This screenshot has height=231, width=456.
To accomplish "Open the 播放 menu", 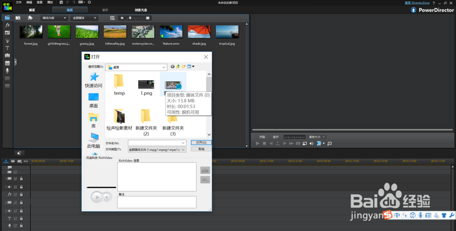I will [x=50, y=2].
